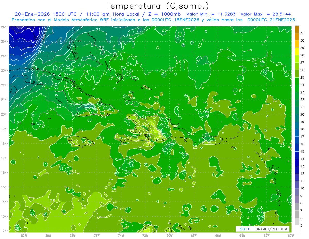Viewport: 309px width, 239px height.
Task: Click the color scale value "30"
Action: [302, 40]
